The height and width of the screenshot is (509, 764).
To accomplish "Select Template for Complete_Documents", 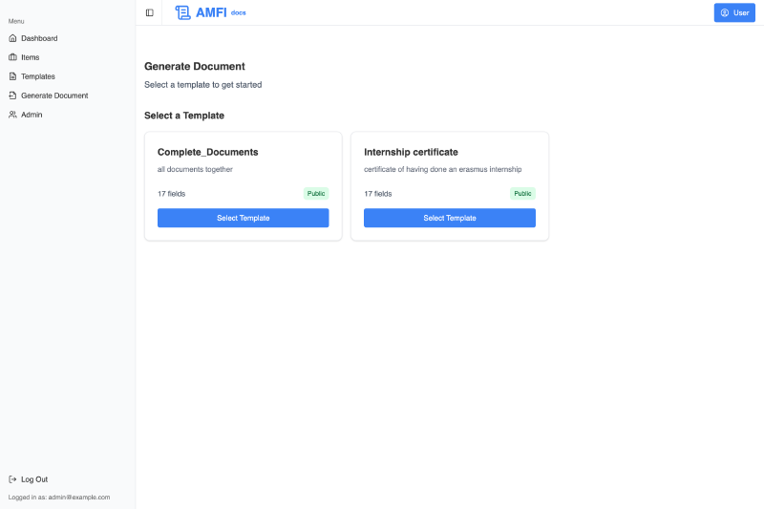I will click(244, 218).
